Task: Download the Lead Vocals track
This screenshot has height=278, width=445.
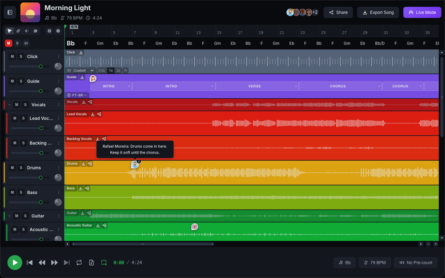Action: (x=93, y=114)
